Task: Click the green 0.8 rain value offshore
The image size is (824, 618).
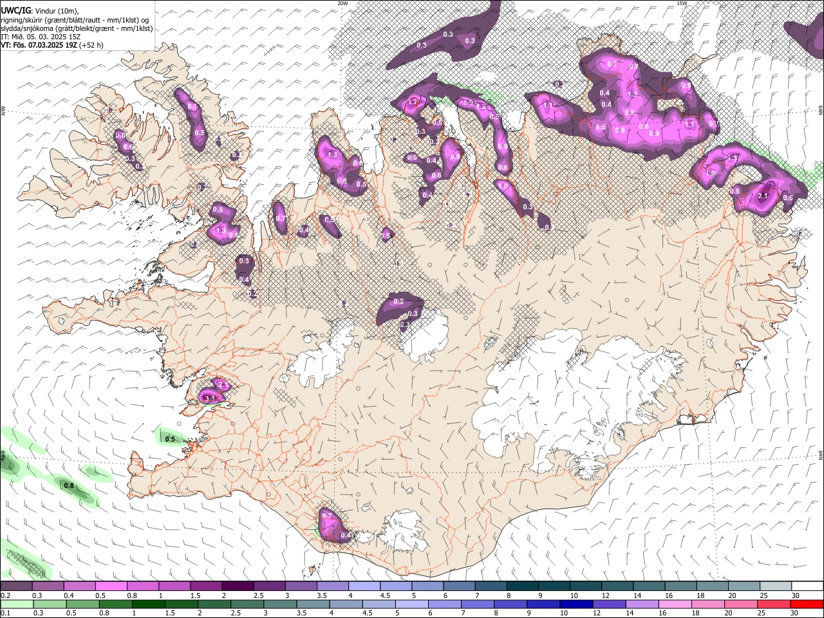Action: tap(69, 485)
